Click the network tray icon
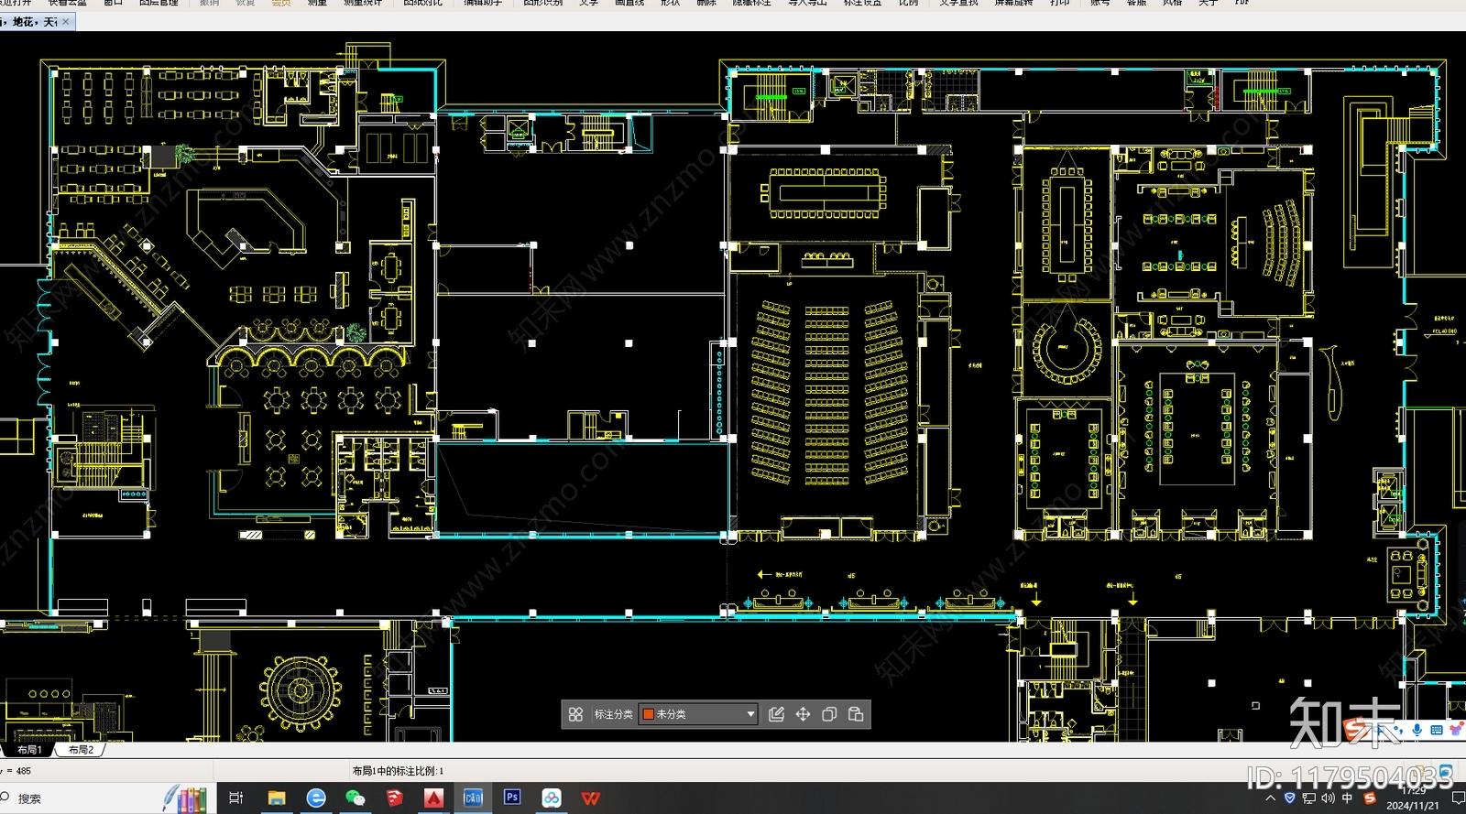 (1308, 798)
